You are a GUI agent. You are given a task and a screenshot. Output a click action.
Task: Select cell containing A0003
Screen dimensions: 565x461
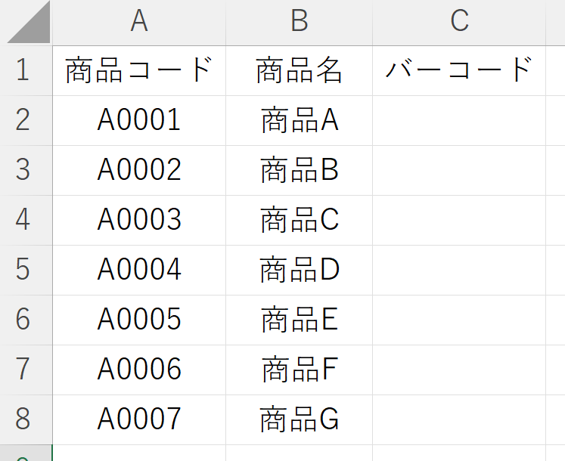138,220
